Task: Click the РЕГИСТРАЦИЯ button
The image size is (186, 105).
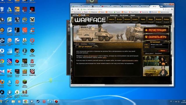Action: click(156, 30)
